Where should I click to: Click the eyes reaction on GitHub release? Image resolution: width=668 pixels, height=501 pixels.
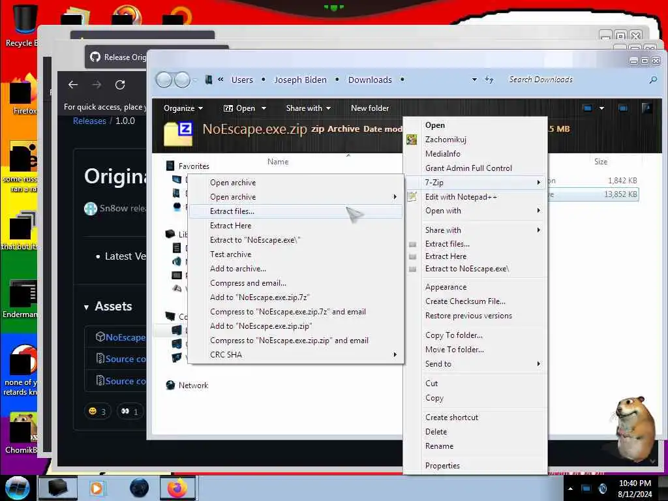(x=130, y=411)
